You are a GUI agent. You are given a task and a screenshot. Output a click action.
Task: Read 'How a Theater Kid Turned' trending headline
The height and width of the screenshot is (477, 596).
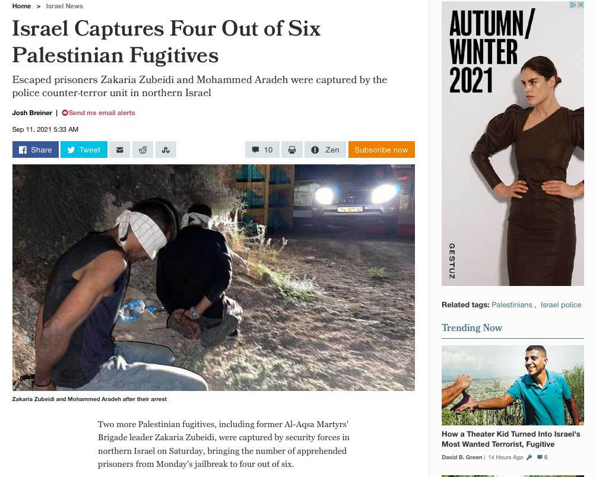(511, 439)
